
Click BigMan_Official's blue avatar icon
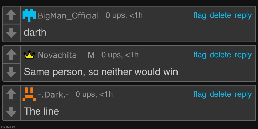pyautogui.click(x=29, y=15)
